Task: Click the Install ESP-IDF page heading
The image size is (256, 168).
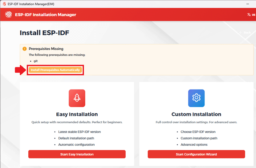Action: 44,33
